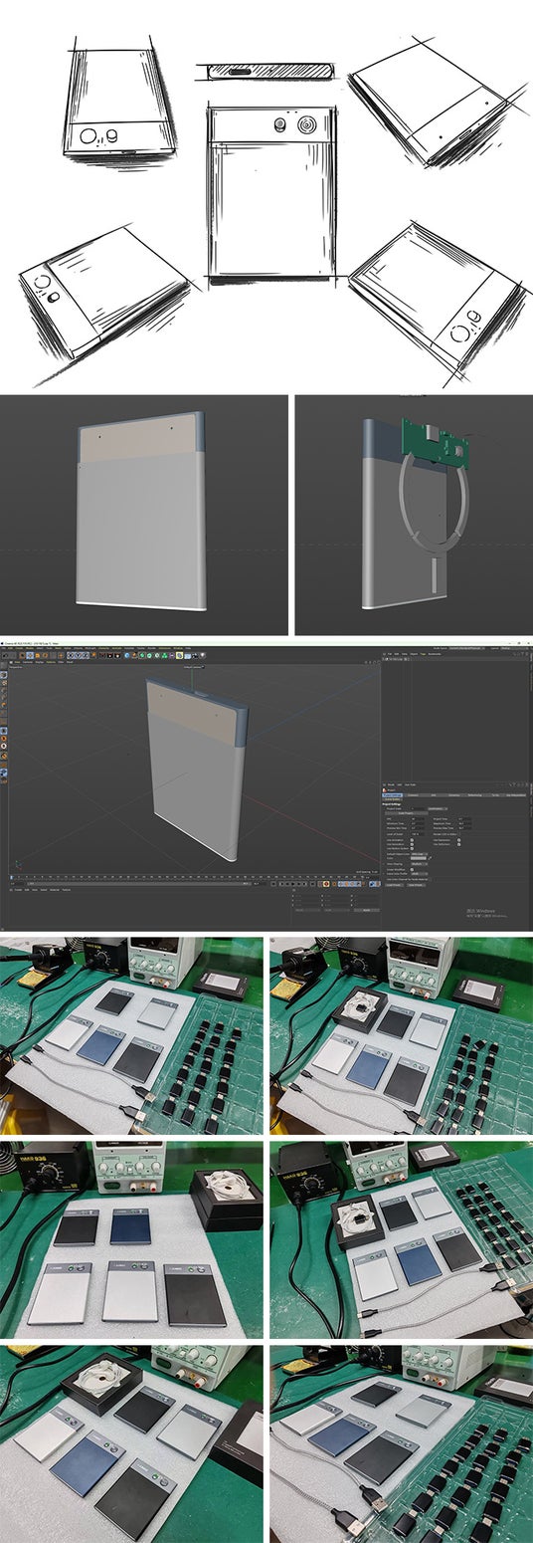Toggle the Use Animation checkbox
533x1543 pixels.
coord(412,839)
